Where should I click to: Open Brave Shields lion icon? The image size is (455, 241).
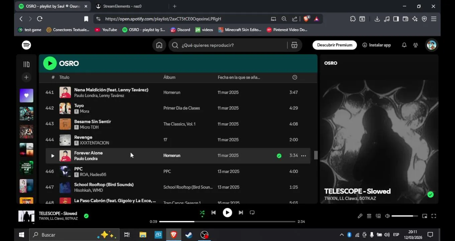[x=306, y=19]
